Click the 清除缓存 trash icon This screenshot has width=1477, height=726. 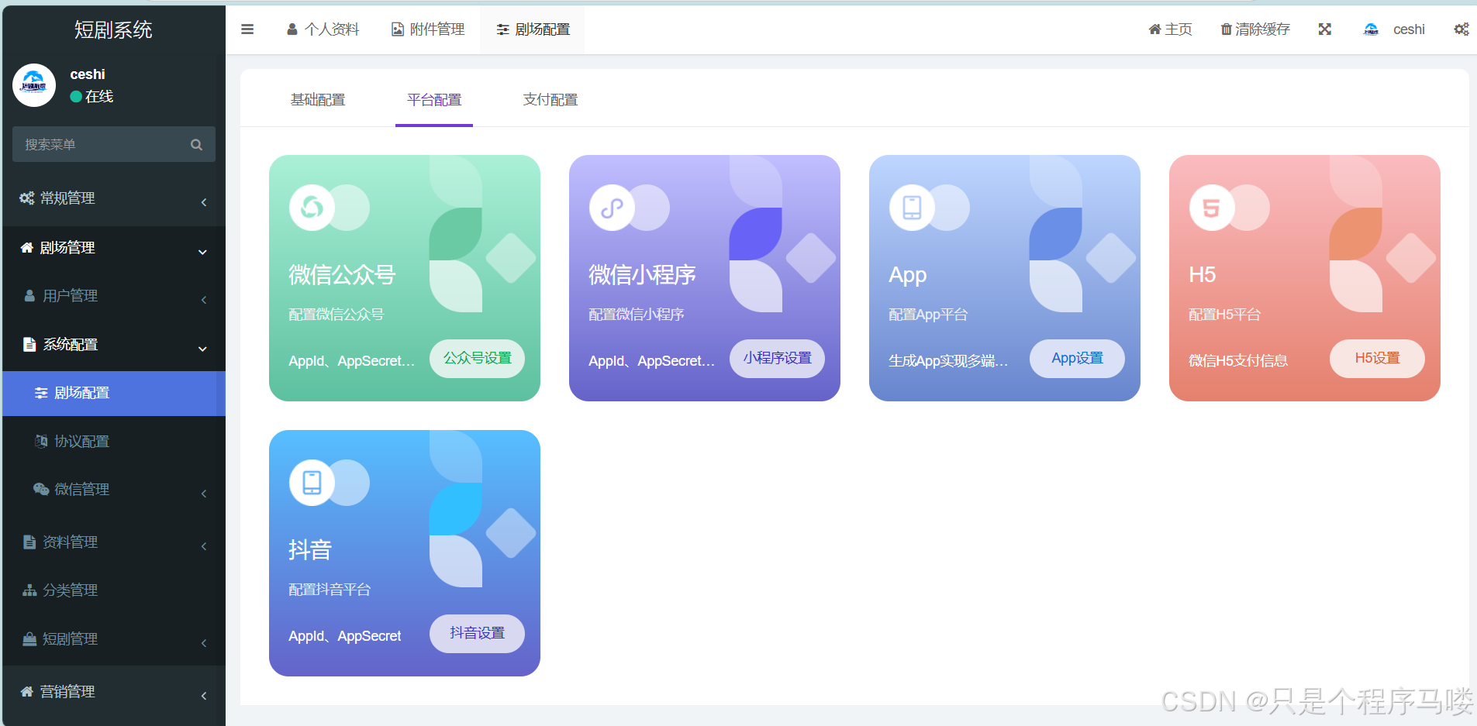coord(1226,29)
